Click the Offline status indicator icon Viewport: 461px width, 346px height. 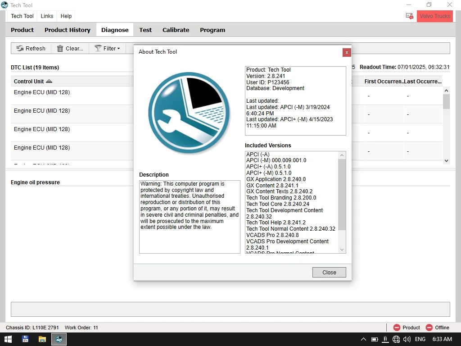pyautogui.click(x=429, y=328)
